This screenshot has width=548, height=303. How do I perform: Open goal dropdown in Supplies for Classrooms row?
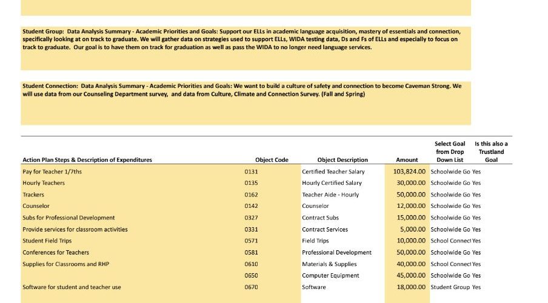tap(450, 264)
